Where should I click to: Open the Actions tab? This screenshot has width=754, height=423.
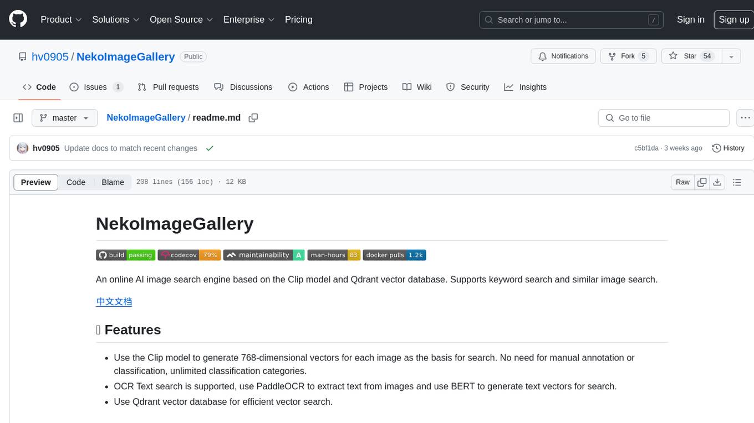tap(309, 87)
